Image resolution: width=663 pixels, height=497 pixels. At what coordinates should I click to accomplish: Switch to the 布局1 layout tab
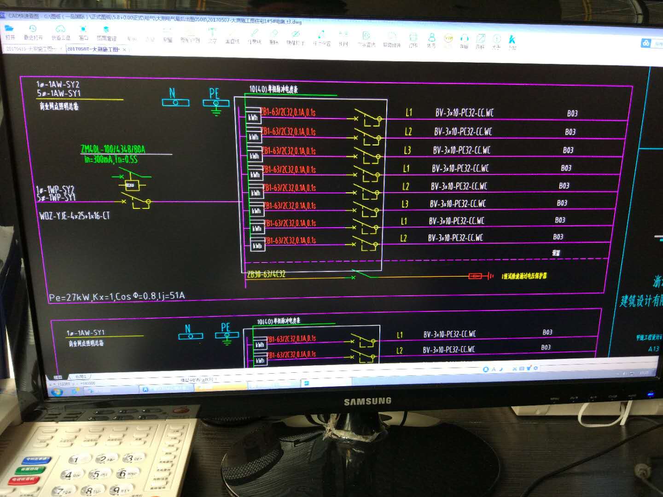point(80,377)
